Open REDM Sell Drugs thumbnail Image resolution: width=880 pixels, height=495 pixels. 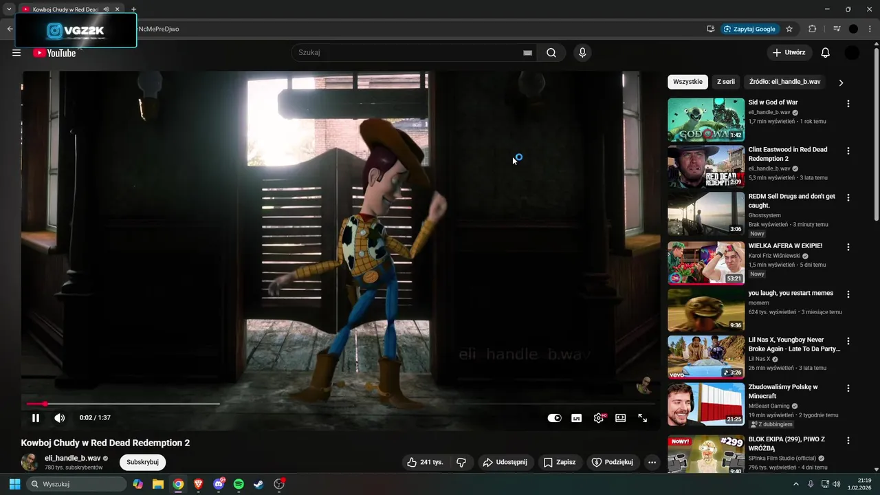tap(706, 214)
